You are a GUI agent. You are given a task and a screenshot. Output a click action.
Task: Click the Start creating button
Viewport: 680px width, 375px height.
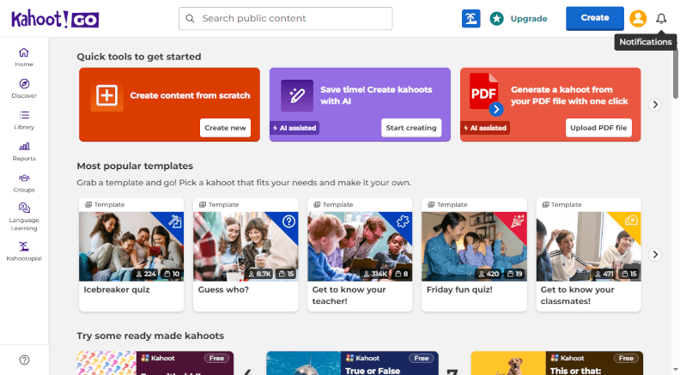[x=411, y=128]
